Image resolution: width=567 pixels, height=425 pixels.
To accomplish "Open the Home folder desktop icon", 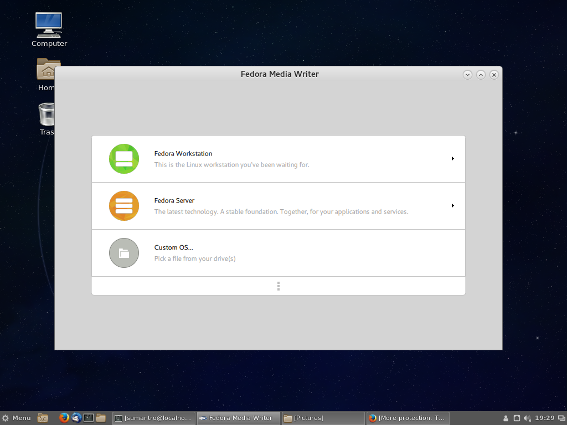I will [47, 75].
